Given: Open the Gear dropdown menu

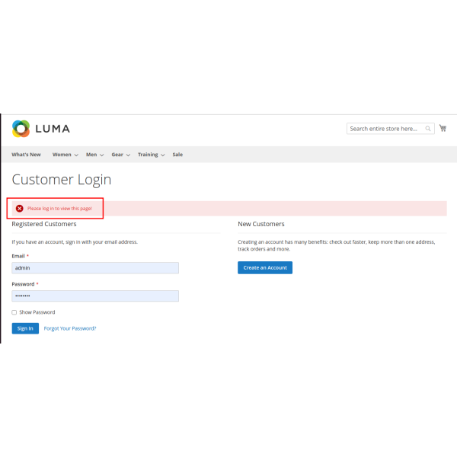Looking at the screenshot, I should (120, 155).
